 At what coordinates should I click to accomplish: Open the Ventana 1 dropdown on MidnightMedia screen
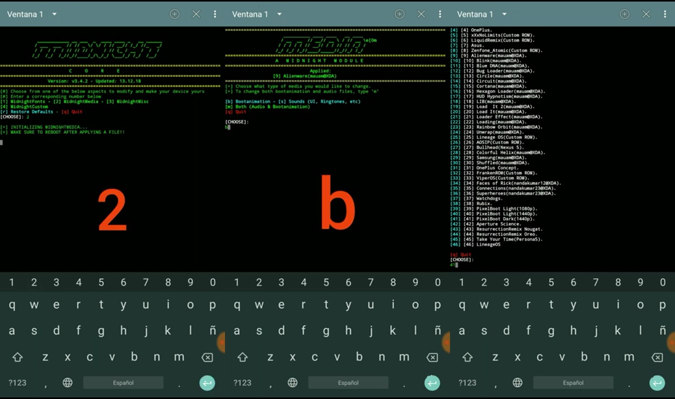click(257, 14)
